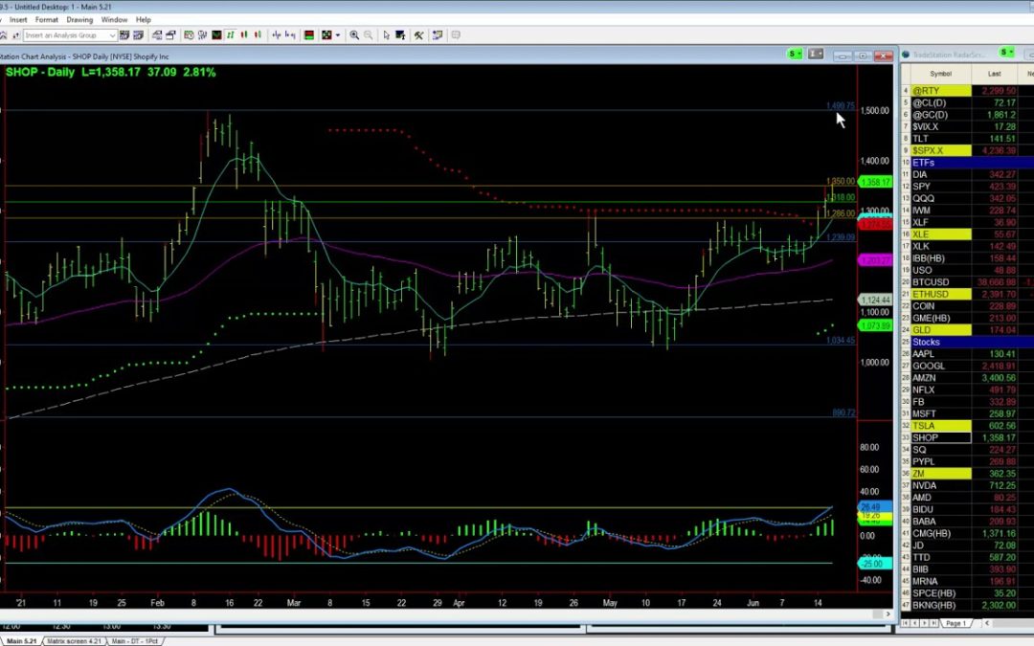This screenshot has width=1034, height=646.
Task: Click the clock-and-chart icon in toolbar
Action: (x=189, y=35)
